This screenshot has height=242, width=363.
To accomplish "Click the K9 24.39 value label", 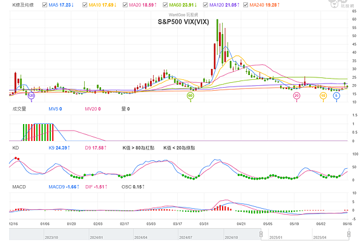I will click(x=59, y=148).
